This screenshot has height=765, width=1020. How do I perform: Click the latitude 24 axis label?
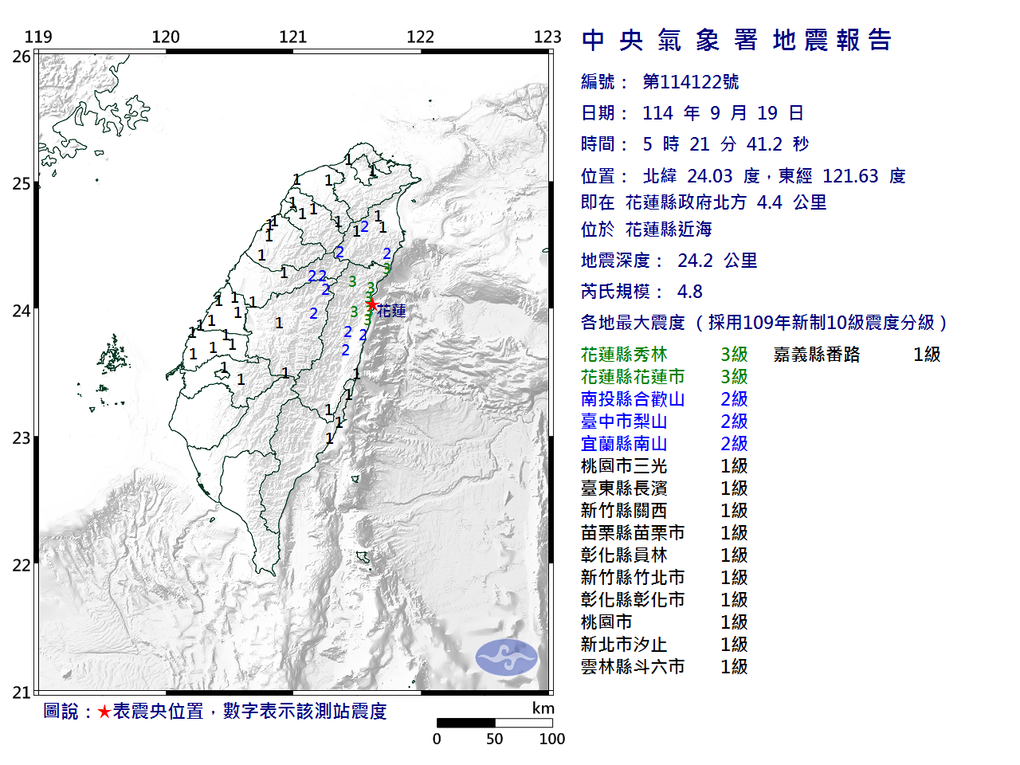coord(22,311)
